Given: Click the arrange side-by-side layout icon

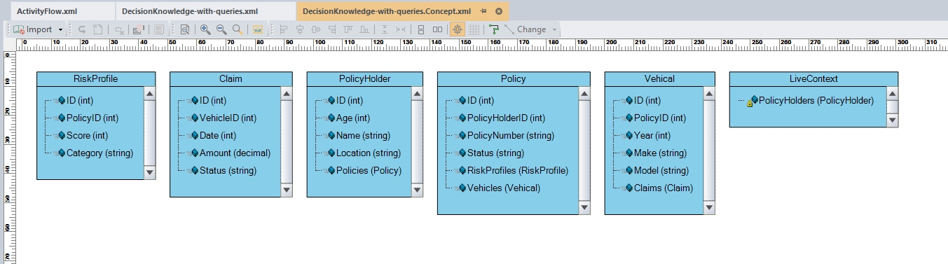Looking at the screenshot, I should coord(437,29).
